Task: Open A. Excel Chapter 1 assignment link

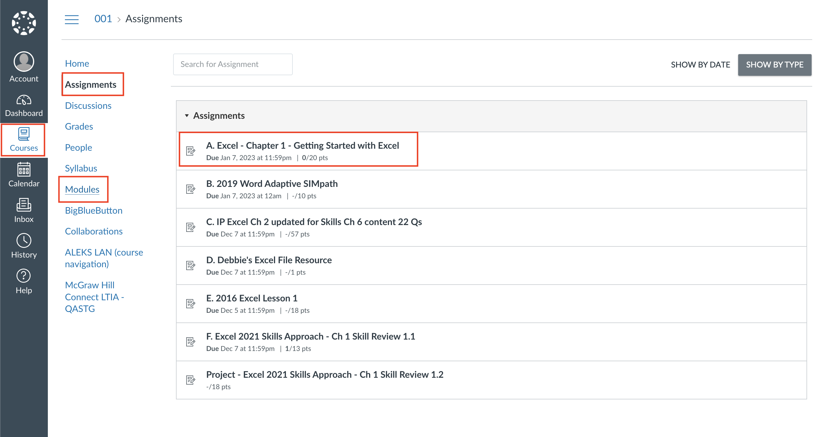Action: (302, 146)
